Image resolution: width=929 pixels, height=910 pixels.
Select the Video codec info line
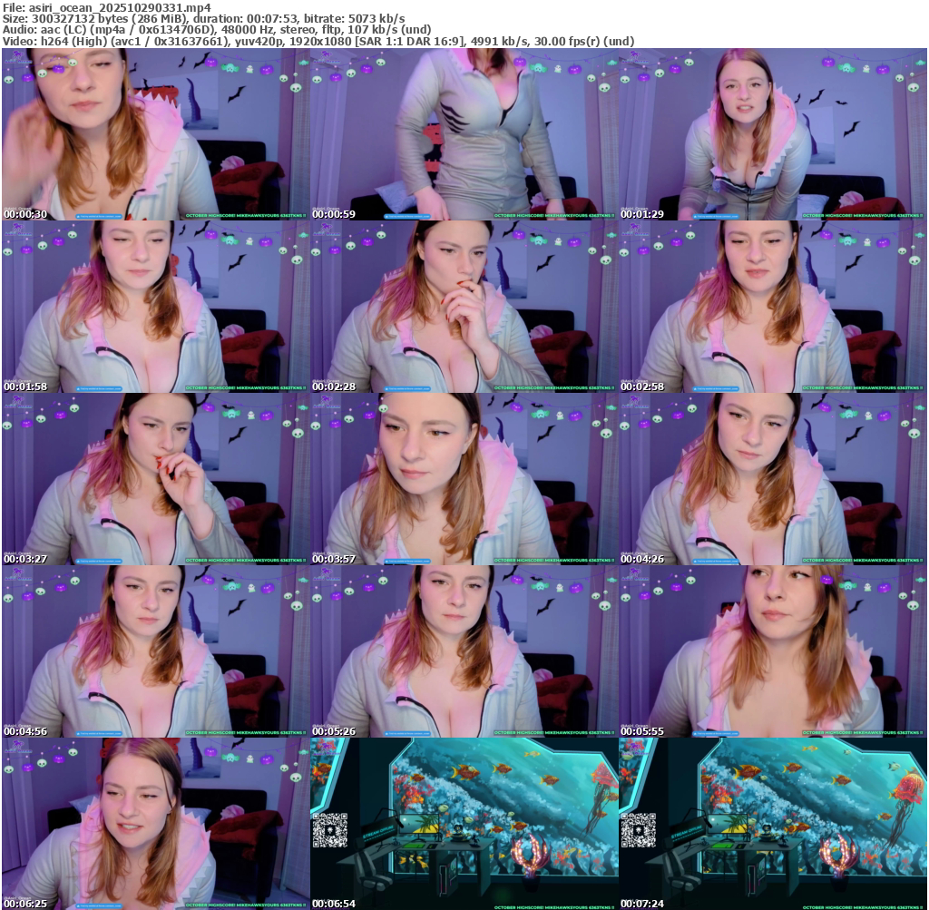318,41
